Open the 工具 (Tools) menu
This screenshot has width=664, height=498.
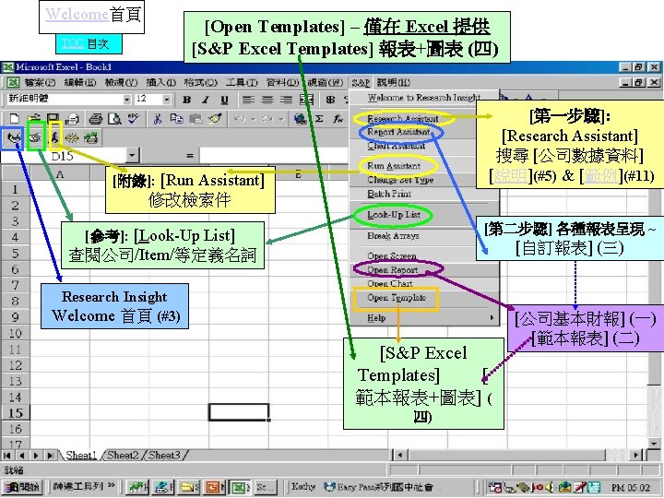coord(241,82)
